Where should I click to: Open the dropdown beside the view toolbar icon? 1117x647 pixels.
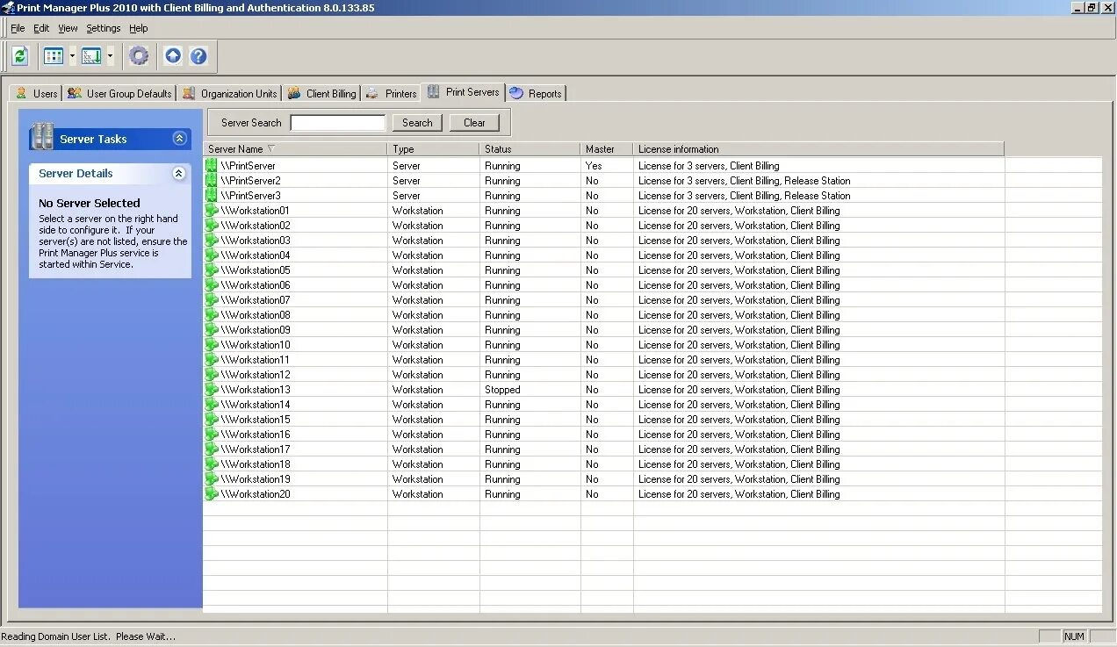point(72,55)
